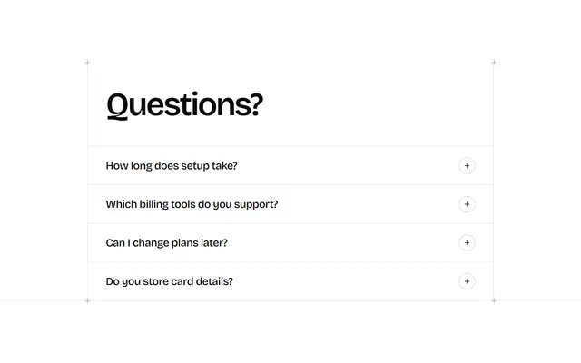Open "Do you store card details?" question text
The image size is (581, 363).
[170, 281]
